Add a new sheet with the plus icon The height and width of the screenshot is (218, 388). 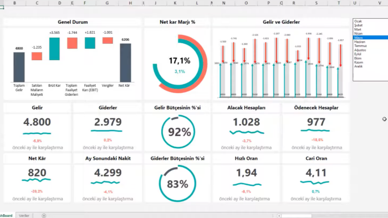[x=44, y=216]
